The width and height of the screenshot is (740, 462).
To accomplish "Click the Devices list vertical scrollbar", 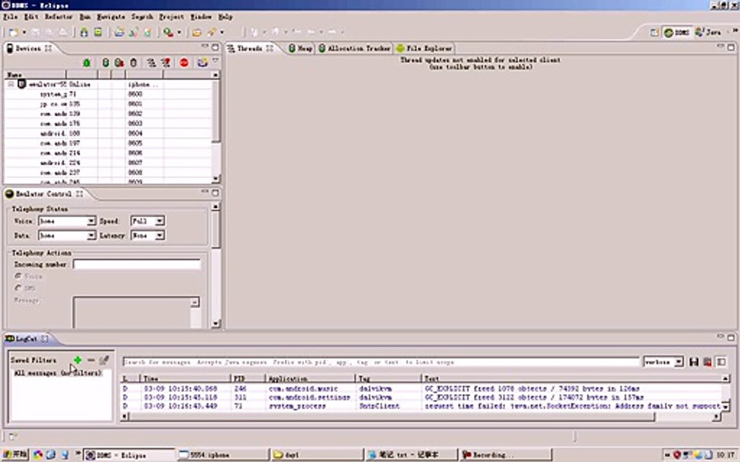I will pyautogui.click(x=216, y=127).
